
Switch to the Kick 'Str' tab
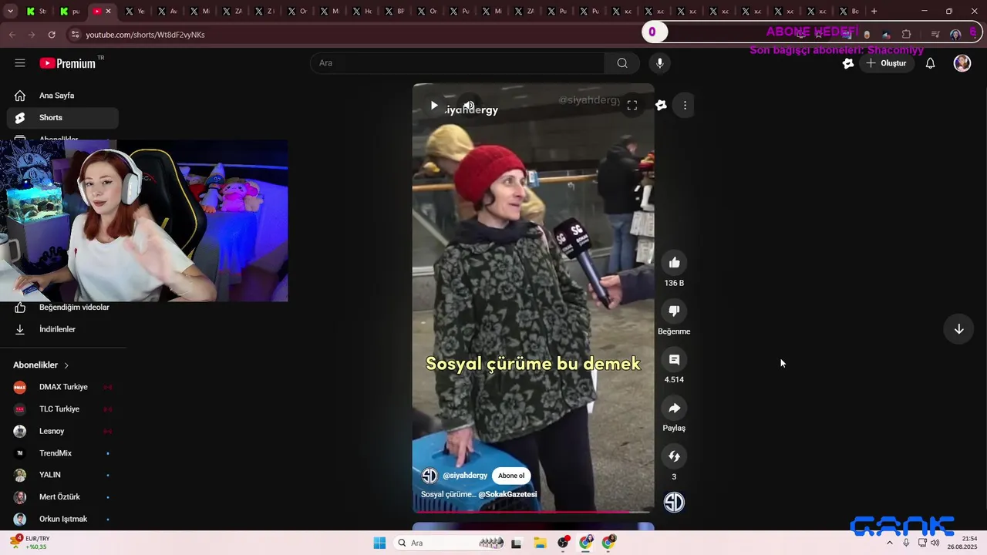point(35,12)
